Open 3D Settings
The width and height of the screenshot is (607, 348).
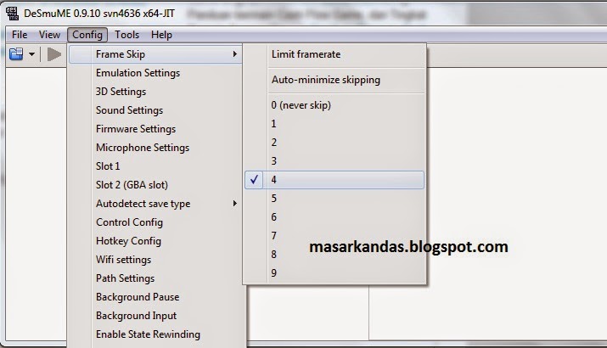click(155, 92)
